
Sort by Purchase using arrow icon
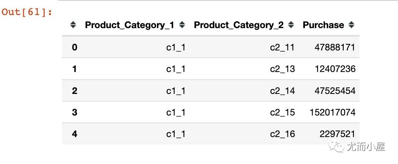coord(351,25)
